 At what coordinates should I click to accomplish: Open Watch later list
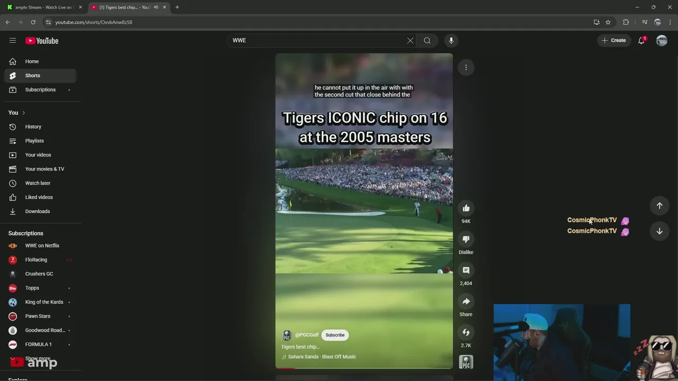click(40, 183)
